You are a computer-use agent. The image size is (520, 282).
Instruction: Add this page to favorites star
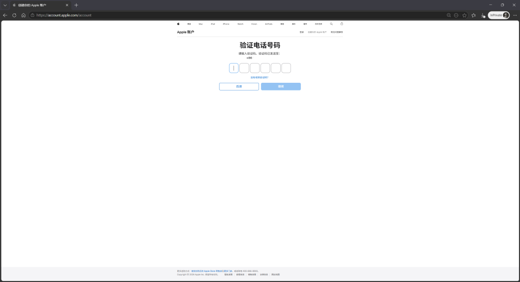(464, 15)
